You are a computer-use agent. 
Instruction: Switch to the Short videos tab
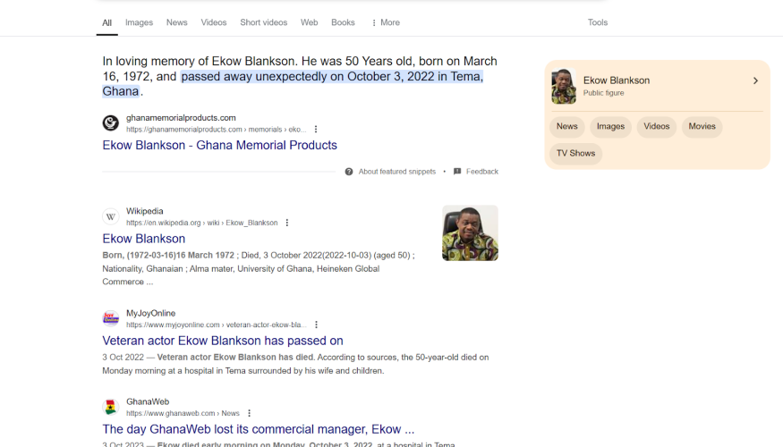point(264,22)
